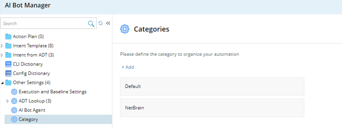Click the Categories header gear icon
The height and width of the screenshot is (129, 342).
(124, 29)
